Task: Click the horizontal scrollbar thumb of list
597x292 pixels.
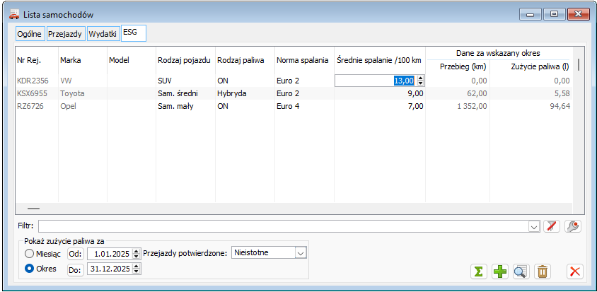Action: click(33, 209)
